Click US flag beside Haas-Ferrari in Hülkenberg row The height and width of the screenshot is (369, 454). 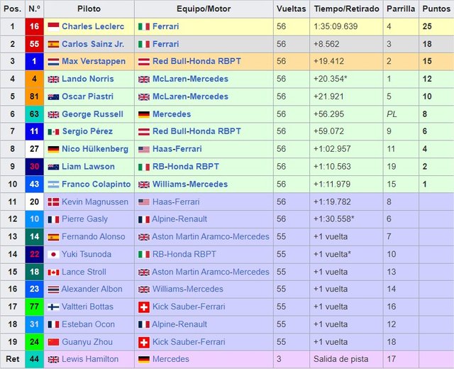pos(144,150)
